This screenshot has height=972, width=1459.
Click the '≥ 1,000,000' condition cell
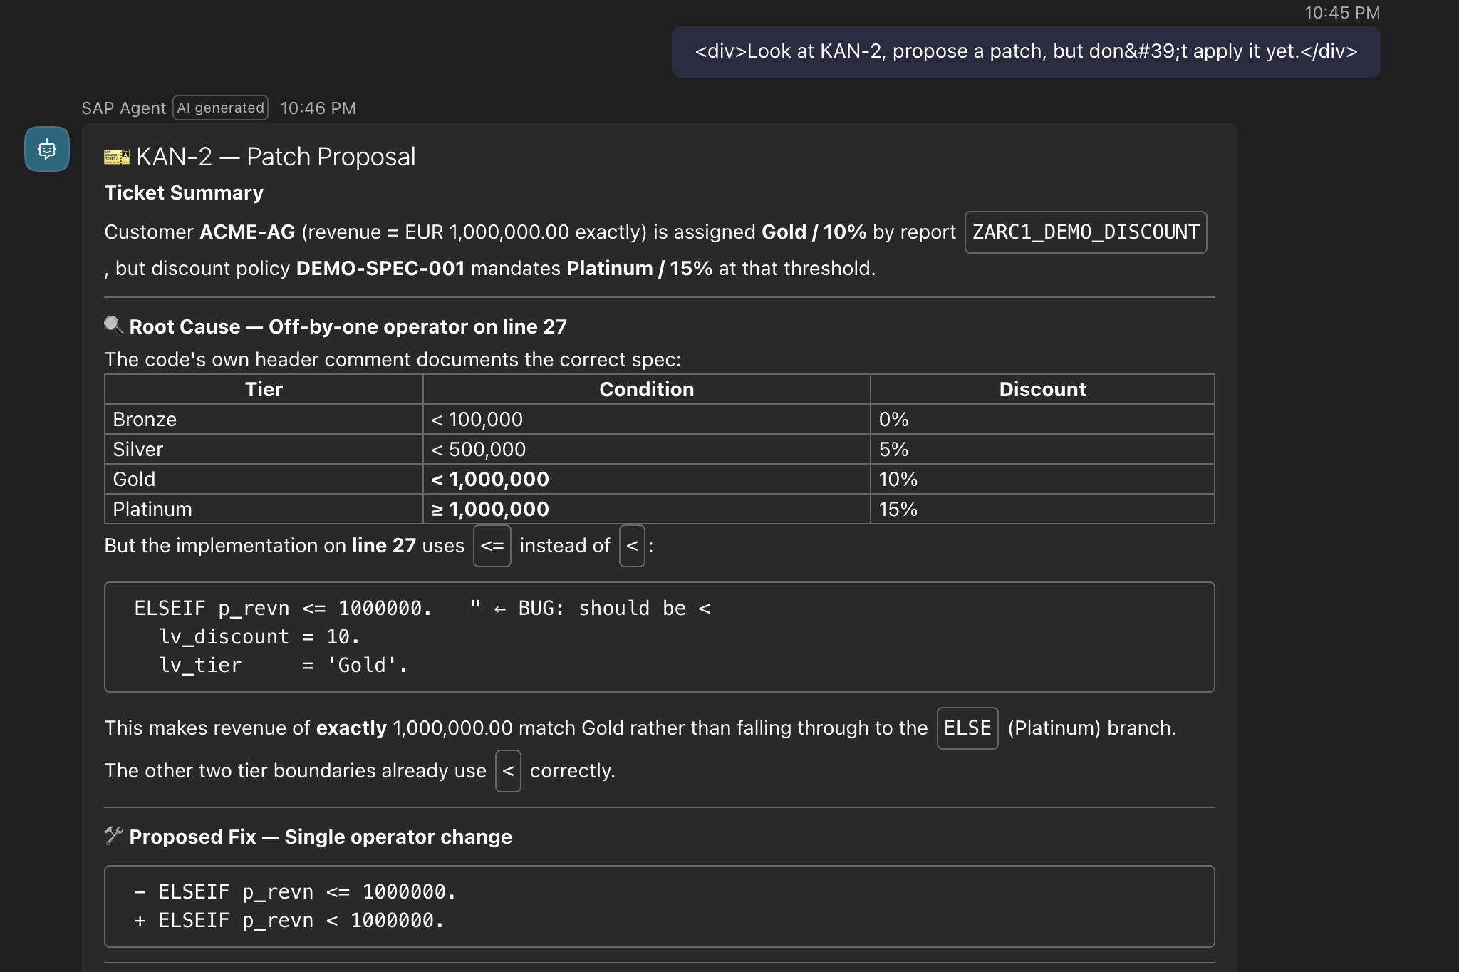click(x=646, y=509)
